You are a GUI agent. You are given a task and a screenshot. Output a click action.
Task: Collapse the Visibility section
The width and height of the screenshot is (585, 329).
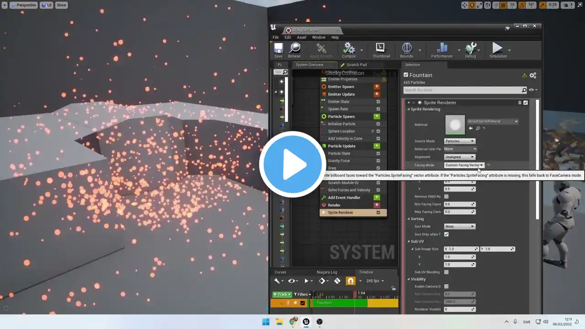click(x=409, y=279)
